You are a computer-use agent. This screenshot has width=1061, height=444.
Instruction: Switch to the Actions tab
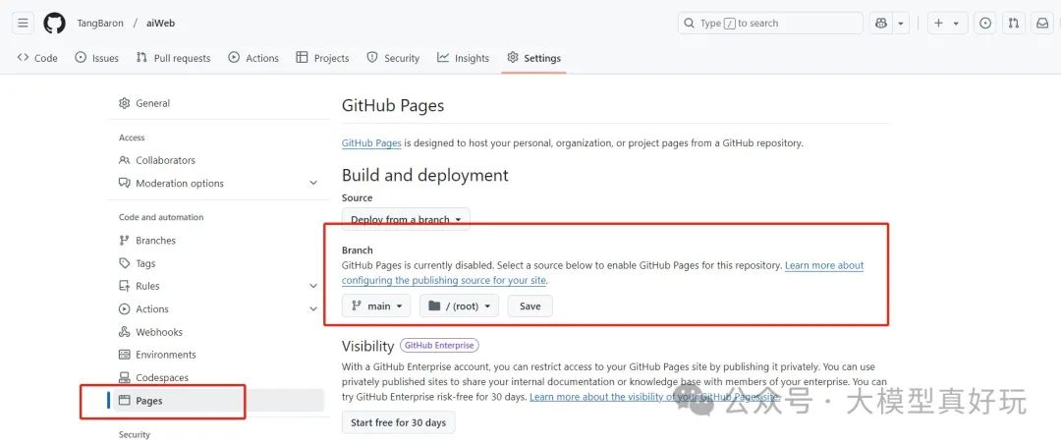point(253,58)
